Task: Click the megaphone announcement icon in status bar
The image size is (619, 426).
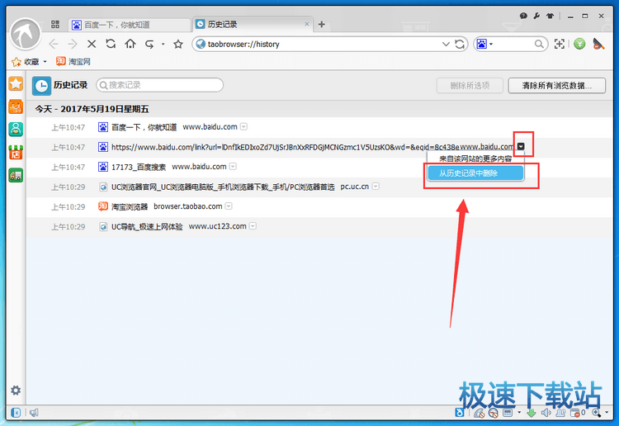Action: point(35,413)
